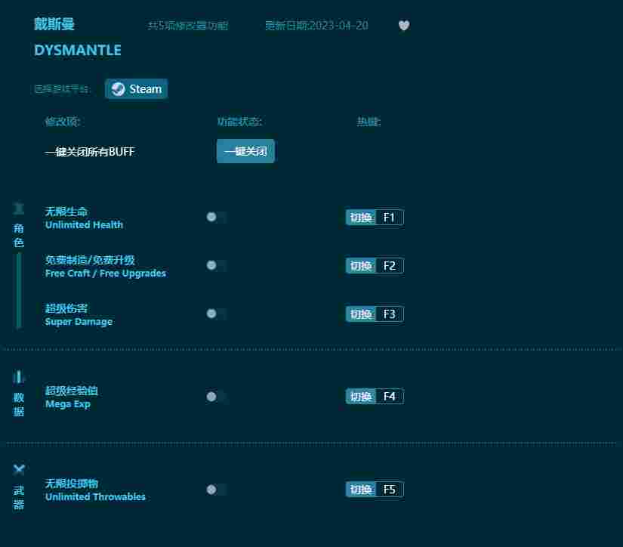The image size is (623, 547).
Task: Click the heart favorite icon
Action: tap(404, 26)
